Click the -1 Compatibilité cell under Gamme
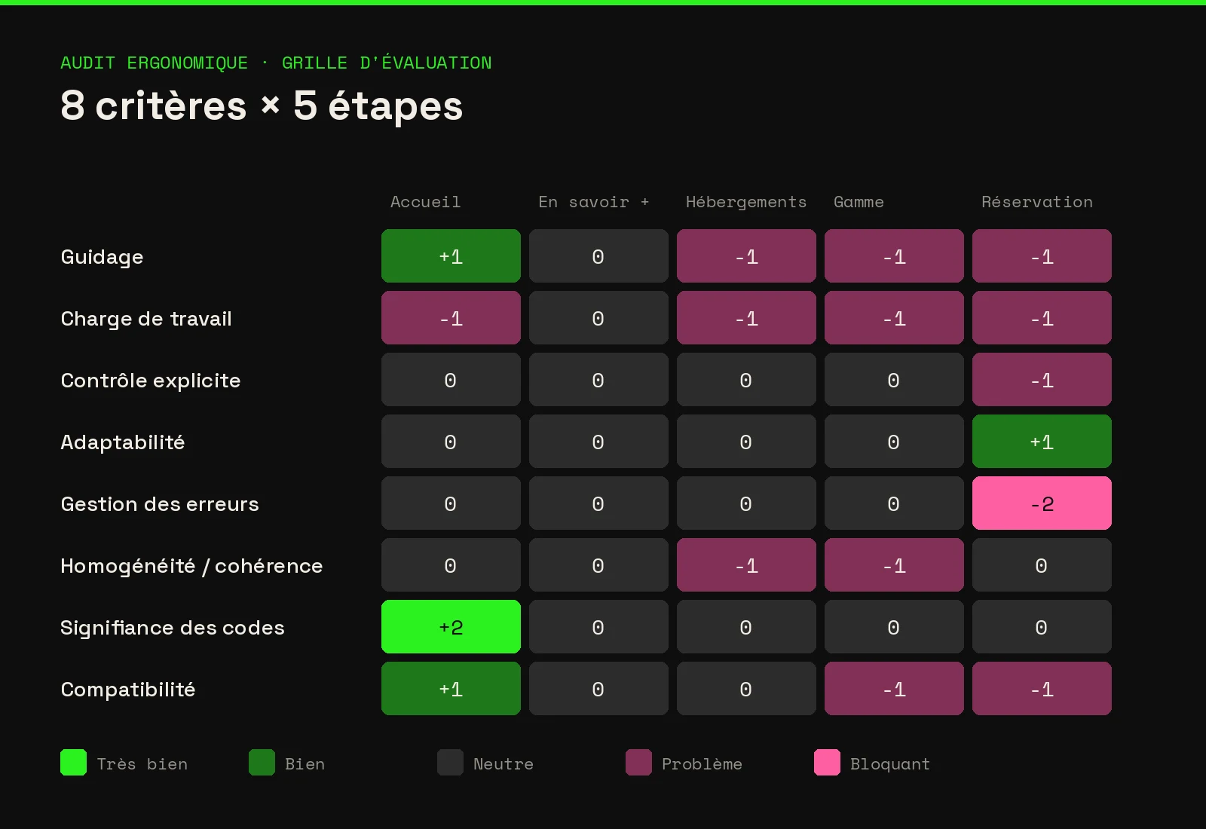The height and width of the screenshot is (829, 1206). click(894, 689)
